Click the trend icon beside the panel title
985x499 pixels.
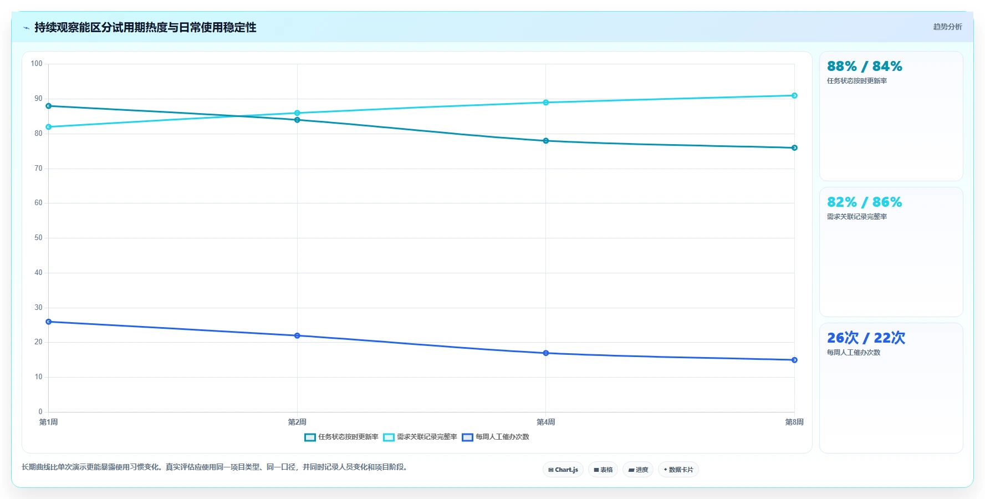26,28
